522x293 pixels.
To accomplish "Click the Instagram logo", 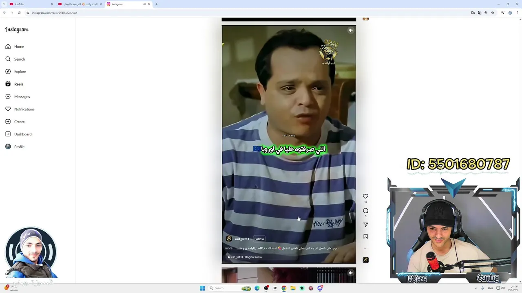I will click(17, 30).
